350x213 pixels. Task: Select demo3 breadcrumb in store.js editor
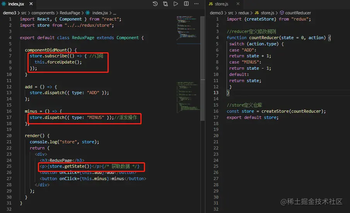(x=216, y=13)
